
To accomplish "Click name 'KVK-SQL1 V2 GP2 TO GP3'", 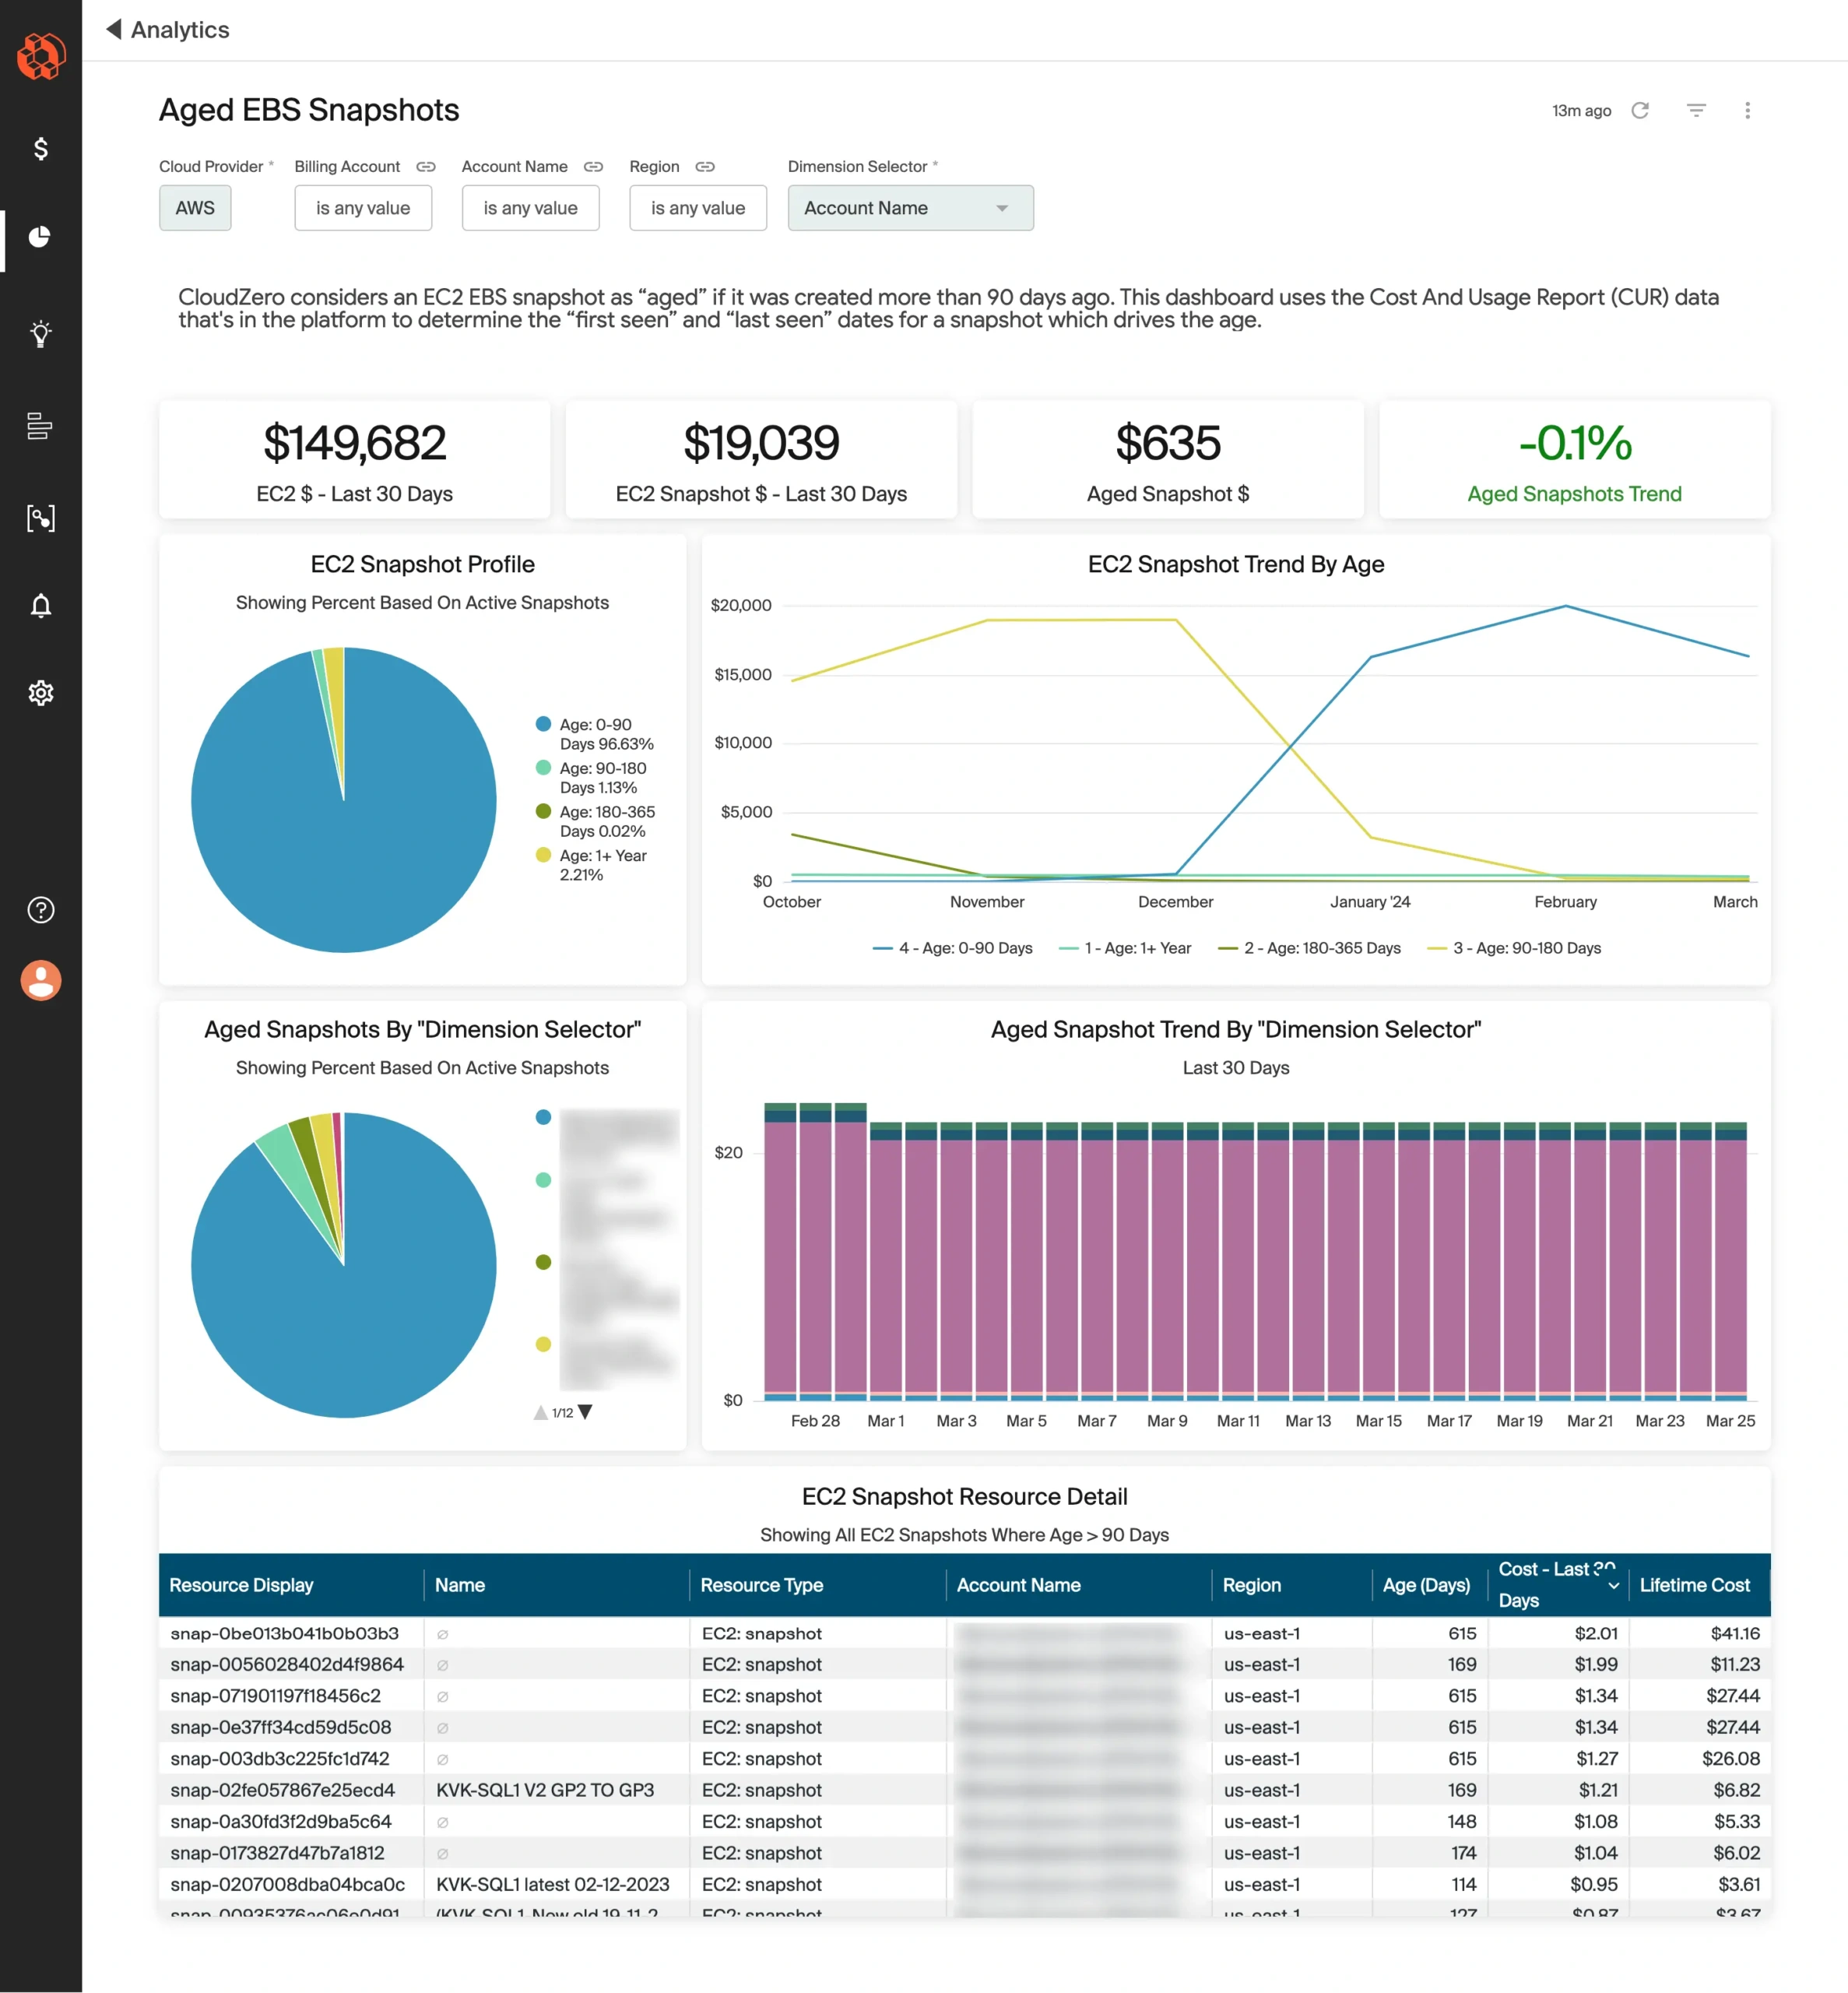I will tap(545, 1790).
